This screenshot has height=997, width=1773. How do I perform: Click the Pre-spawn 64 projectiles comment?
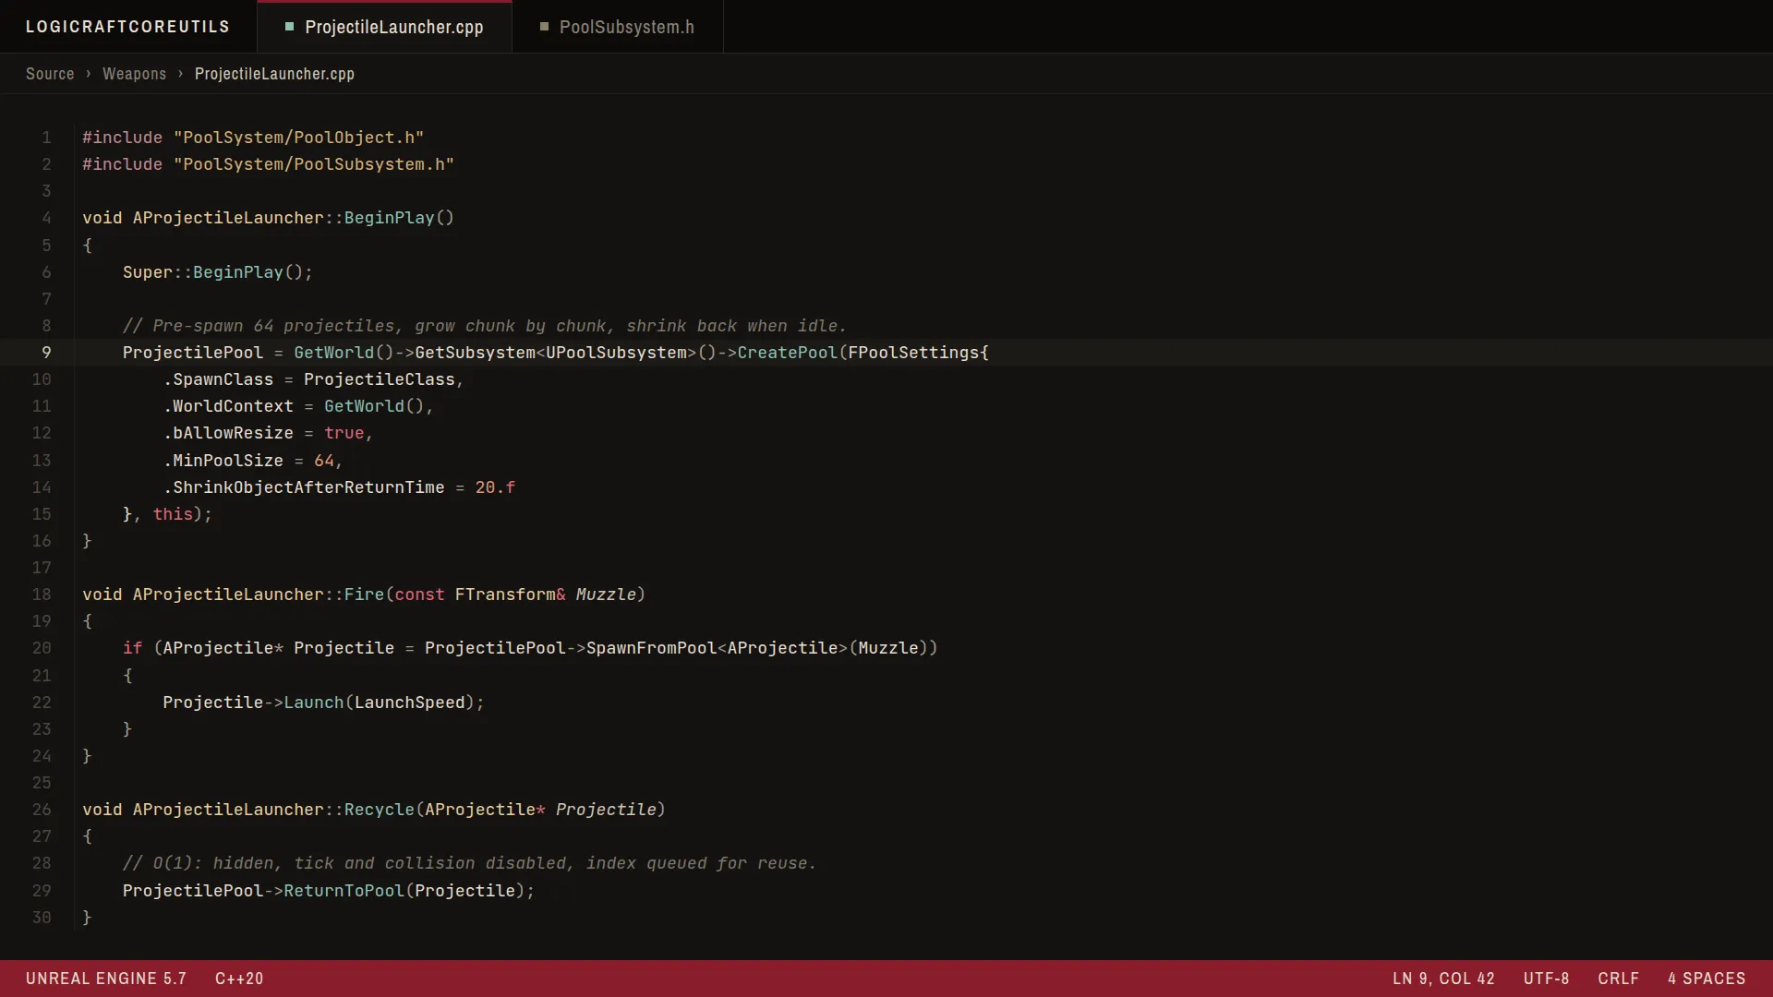click(484, 326)
